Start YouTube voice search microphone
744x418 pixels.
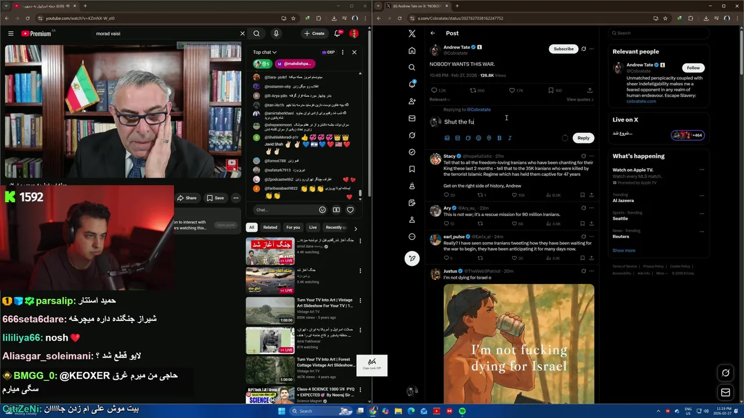(276, 34)
